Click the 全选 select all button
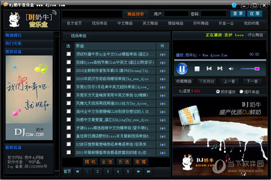The height and width of the screenshot is (180, 271). click(x=107, y=162)
